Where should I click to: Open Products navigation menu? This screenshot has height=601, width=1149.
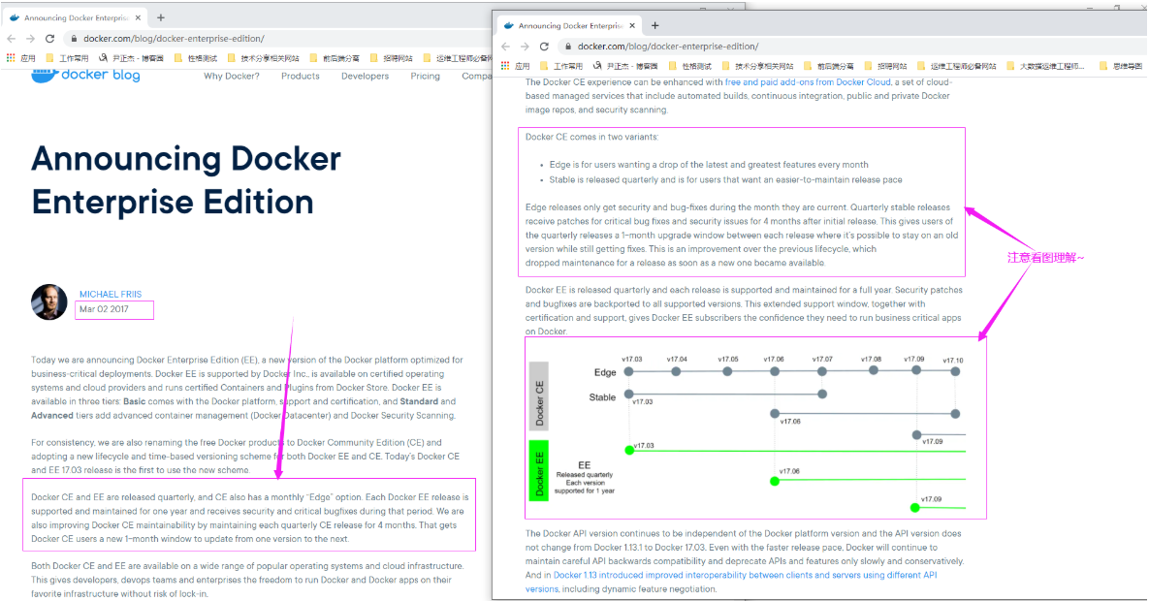coord(301,77)
